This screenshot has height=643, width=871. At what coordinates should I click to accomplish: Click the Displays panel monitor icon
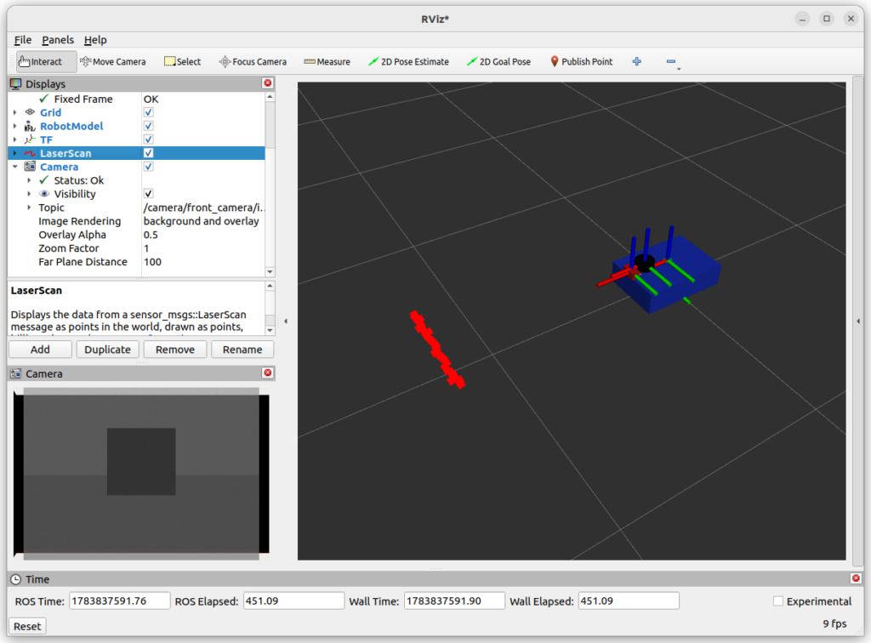(x=16, y=84)
